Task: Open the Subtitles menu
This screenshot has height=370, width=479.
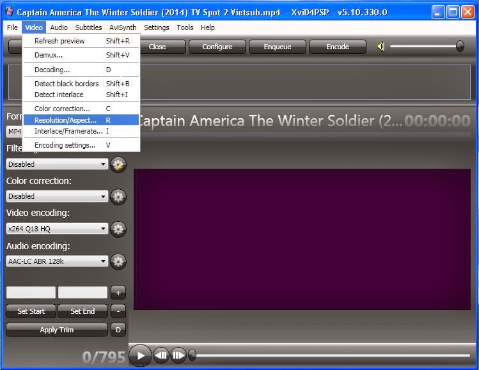Action: pyautogui.click(x=88, y=27)
